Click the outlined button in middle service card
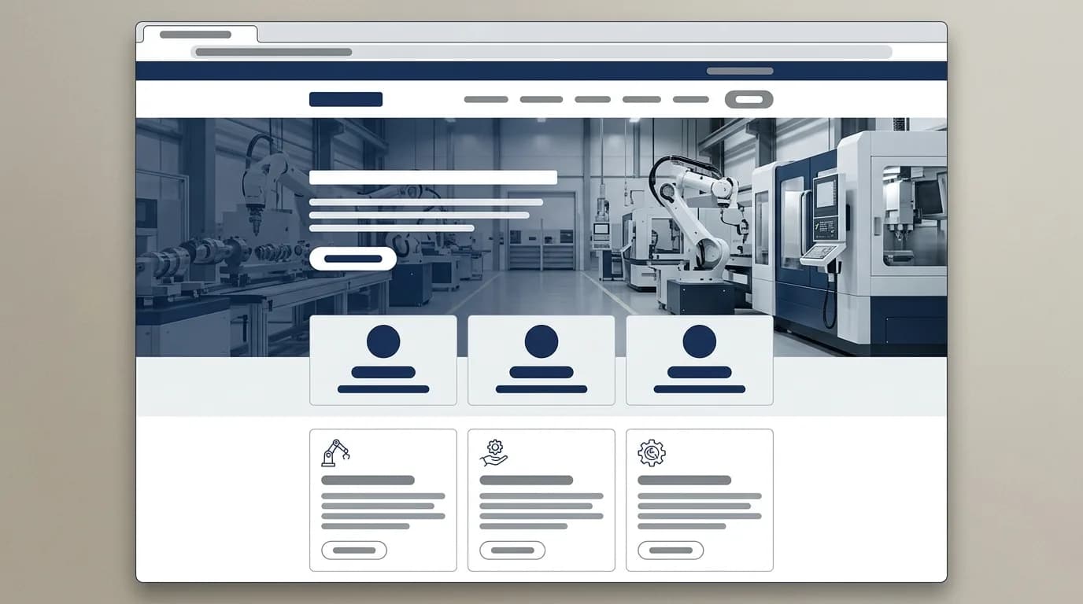This screenshot has height=604, width=1083. coord(512,551)
